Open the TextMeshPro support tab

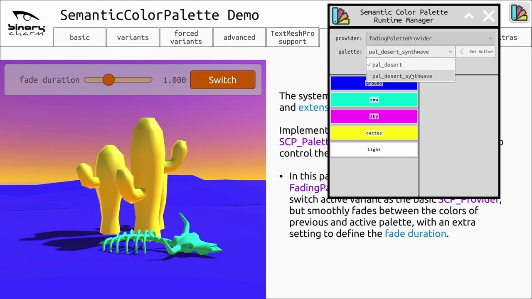pyautogui.click(x=292, y=37)
